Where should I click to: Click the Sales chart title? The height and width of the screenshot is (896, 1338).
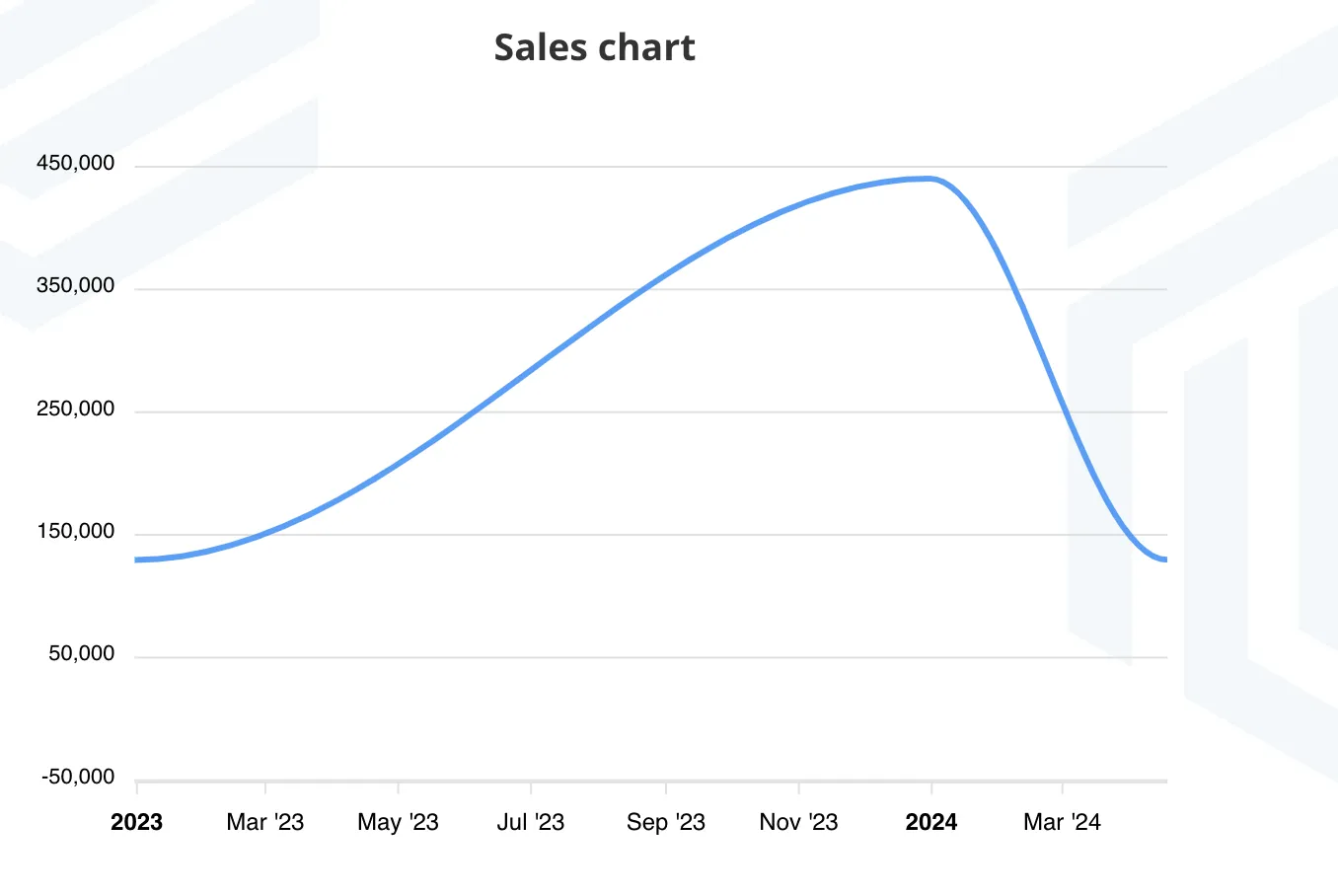coord(594,47)
